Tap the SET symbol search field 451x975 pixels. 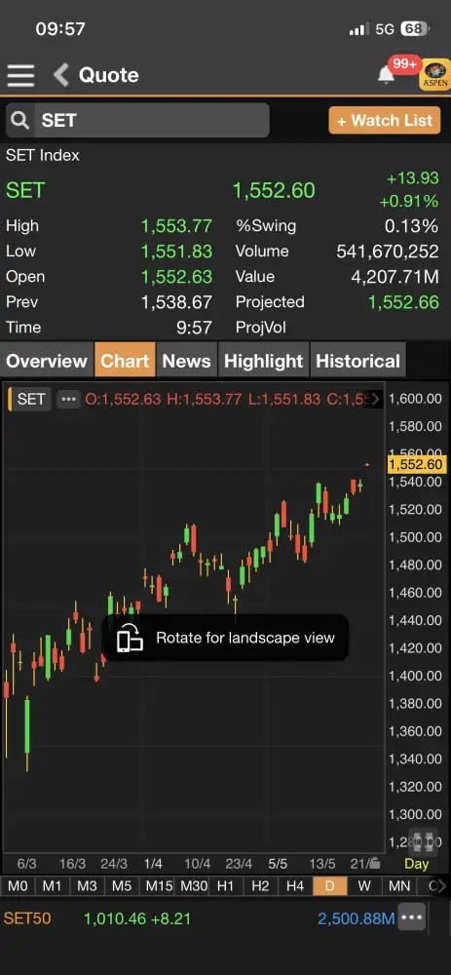pos(138,120)
